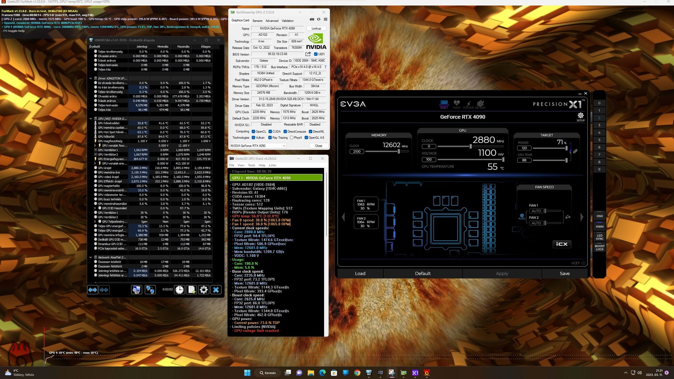The height and width of the screenshot is (379, 674).
Task: Click the fan AUTO snowflake icon
Action: click(x=522, y=216)
